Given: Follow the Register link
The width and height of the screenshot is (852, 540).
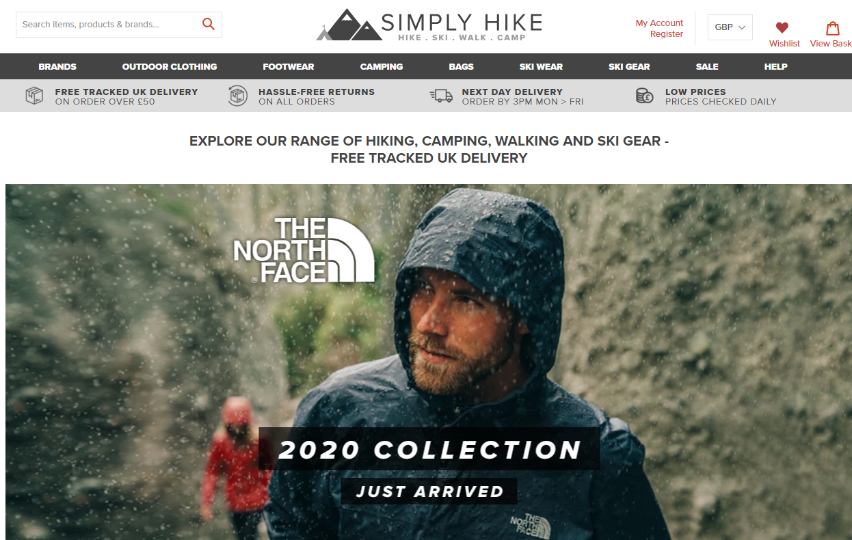Looking at the screenshot, I should coord(667,33).
